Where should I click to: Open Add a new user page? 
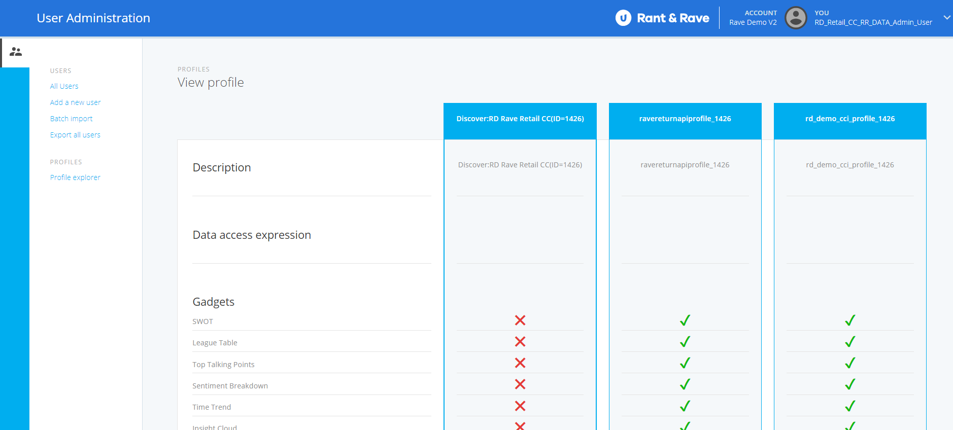(75, 102)
